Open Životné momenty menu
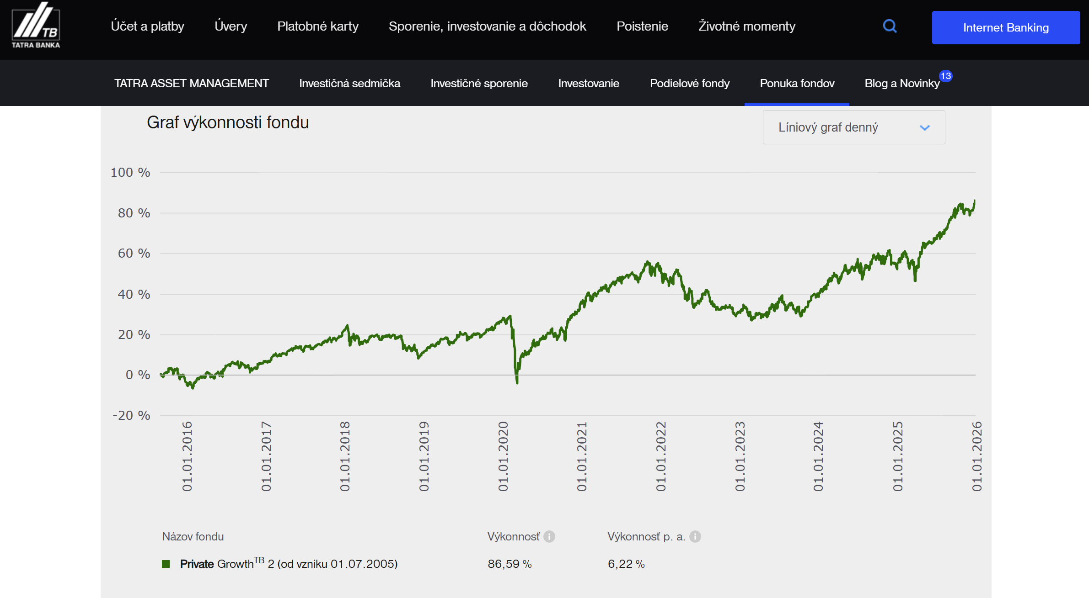The height and width of the screenshot is (598, 1089). click(746, 26)
